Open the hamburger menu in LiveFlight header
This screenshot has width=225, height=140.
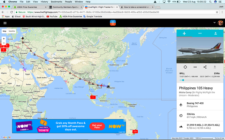tap(5, 23)
